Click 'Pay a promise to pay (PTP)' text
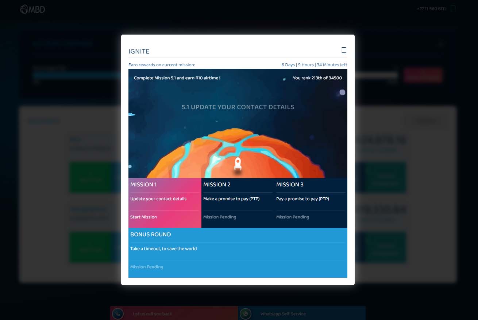 (302, 199)
